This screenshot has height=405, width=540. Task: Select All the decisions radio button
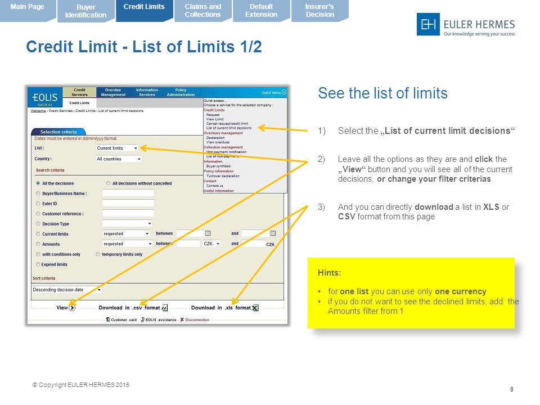[x=38, y=183]
